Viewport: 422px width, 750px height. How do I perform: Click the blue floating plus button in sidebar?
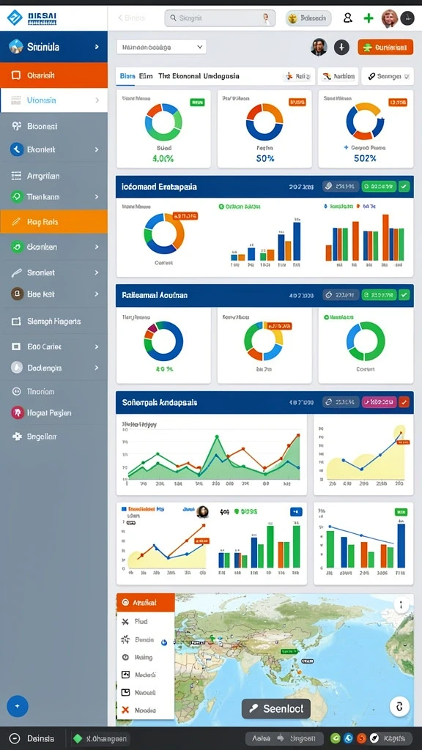click(x=18, y=706)
